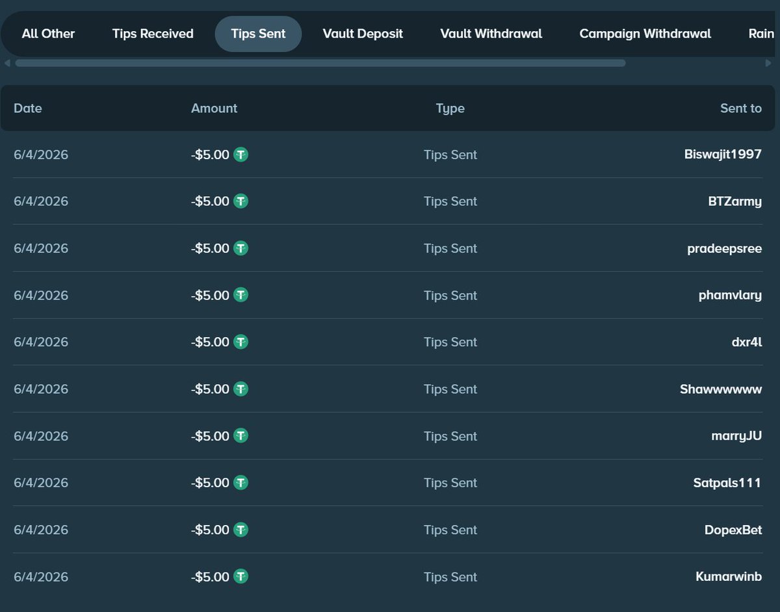The width and height of the screenshot is (780, 612).
Task: Click the 6/4/2026 date in Biswajit1997 row
Action: click(x=41, y=155)
